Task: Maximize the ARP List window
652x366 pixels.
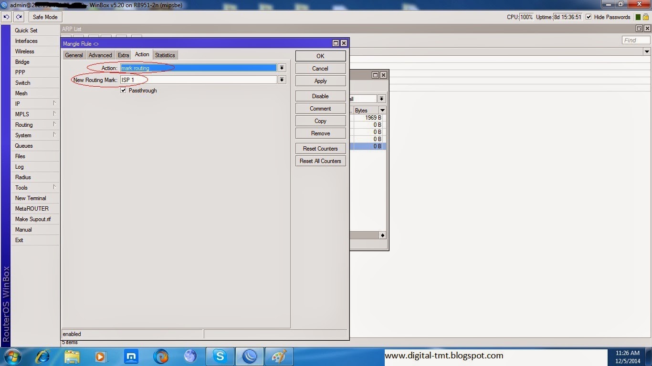Action: 640,29
